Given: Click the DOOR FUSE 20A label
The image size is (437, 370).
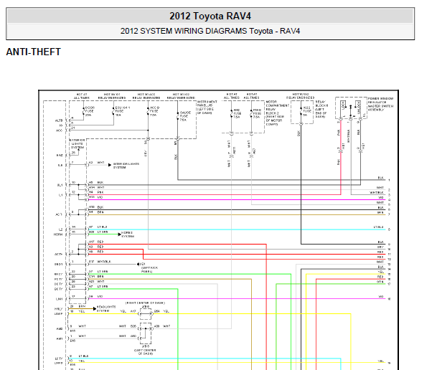Looking at the screenshot, I should click(90, 111).
